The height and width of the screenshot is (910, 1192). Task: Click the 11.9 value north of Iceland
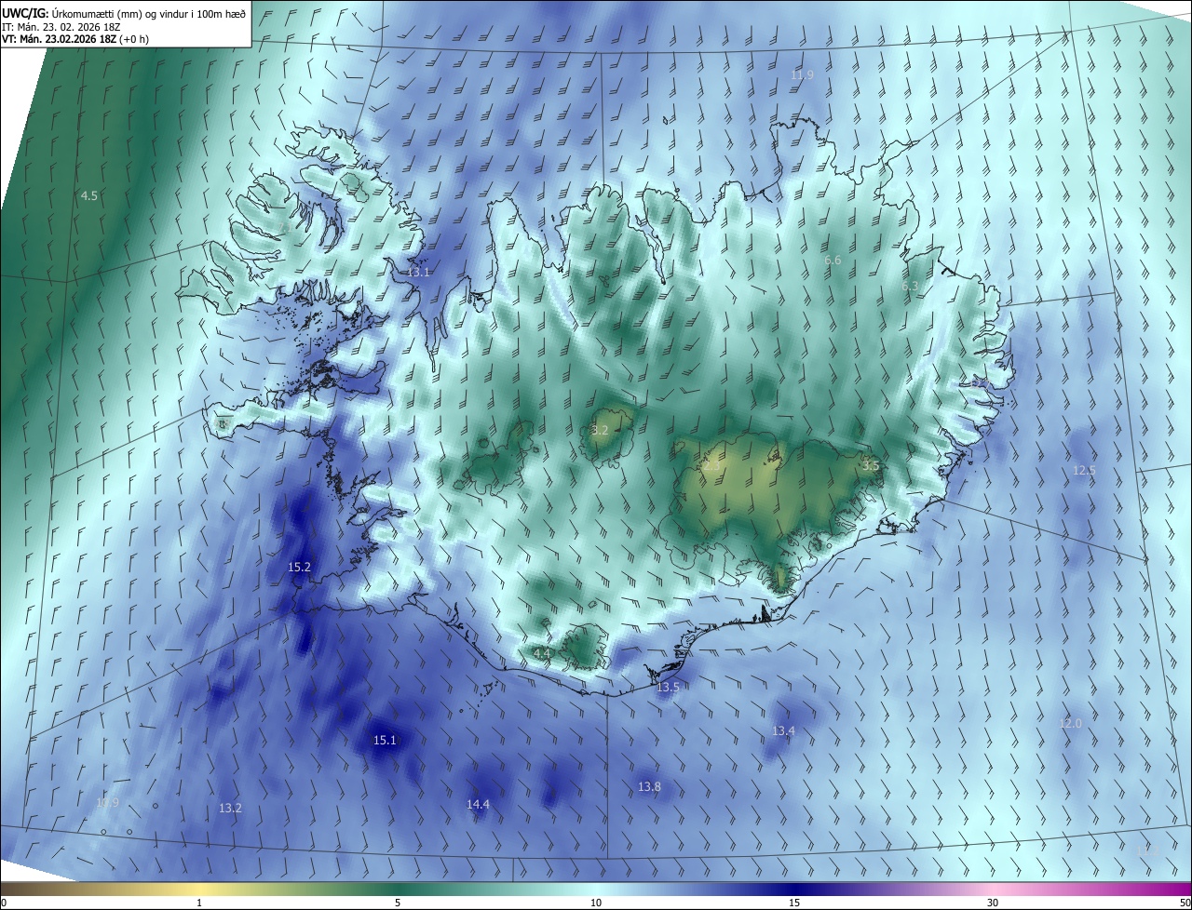(802, 75)
